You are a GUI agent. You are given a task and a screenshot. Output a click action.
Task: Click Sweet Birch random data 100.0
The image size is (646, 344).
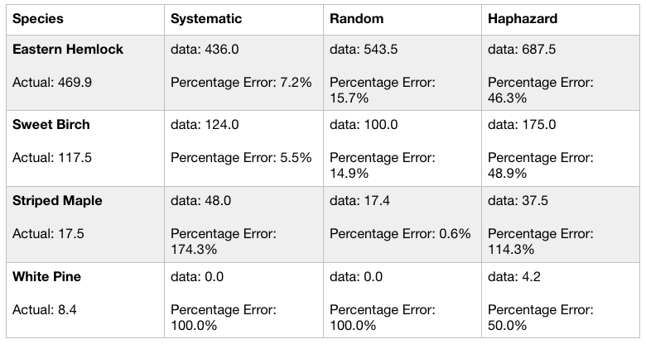click(364, 125)
